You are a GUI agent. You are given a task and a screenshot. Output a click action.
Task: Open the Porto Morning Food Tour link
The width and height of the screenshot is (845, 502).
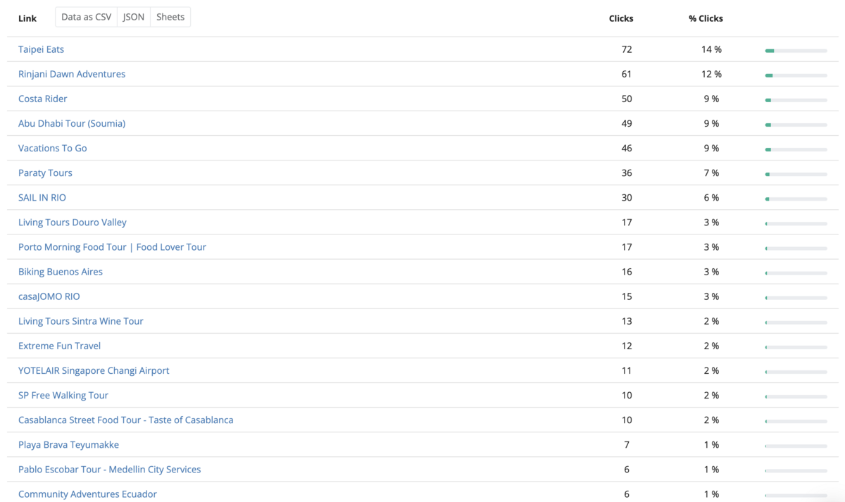[112, 247]
